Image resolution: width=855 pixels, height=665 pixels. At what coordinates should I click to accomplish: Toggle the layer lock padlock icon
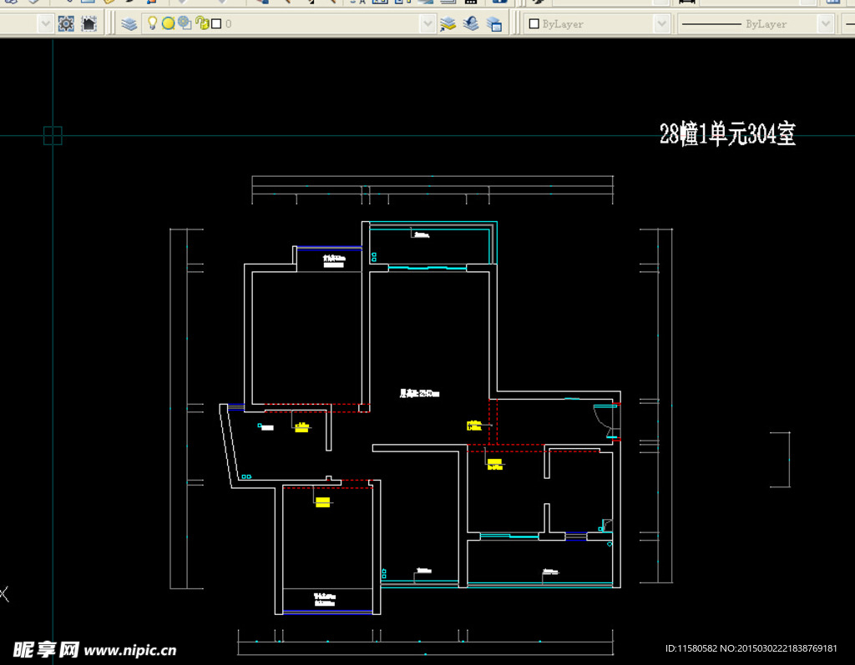point(201,24)
